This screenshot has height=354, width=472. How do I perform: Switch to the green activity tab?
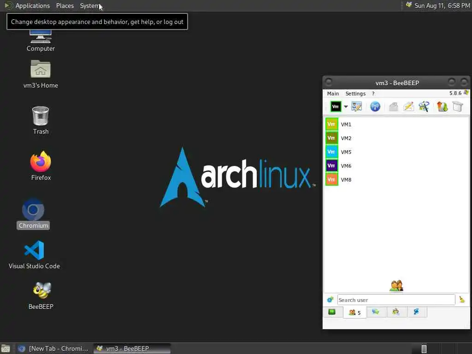[332, 312]
